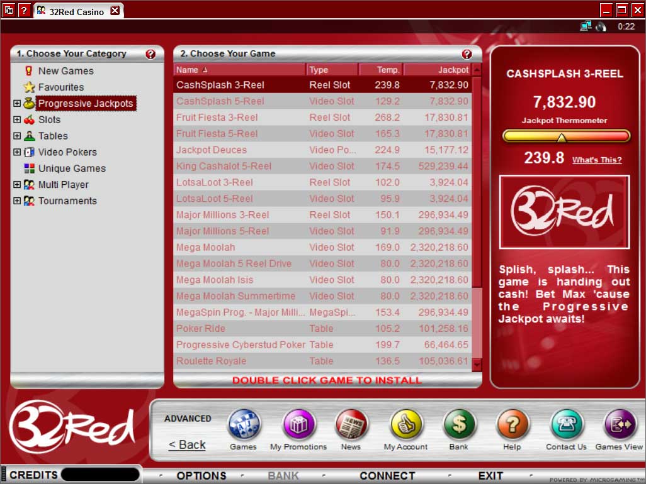Sort games by Type column

(332, 70)
